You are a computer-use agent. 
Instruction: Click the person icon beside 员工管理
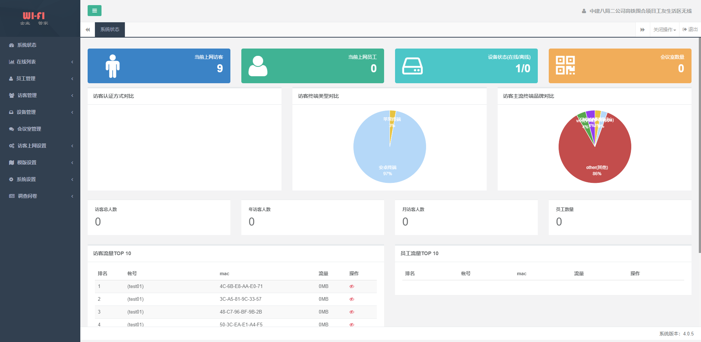click(x=11, y=79)
